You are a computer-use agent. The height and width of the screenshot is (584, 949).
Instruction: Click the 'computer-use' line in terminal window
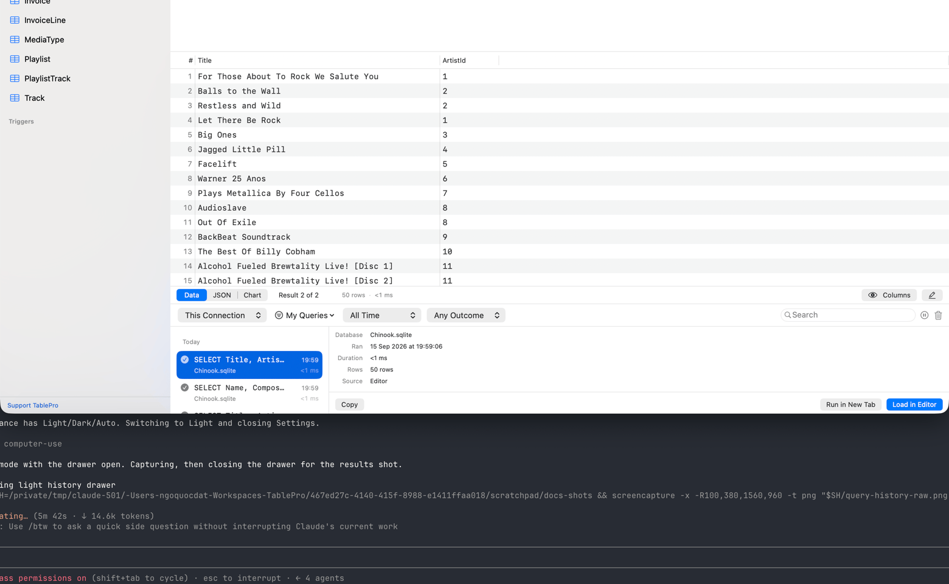(x=33, y=444)
